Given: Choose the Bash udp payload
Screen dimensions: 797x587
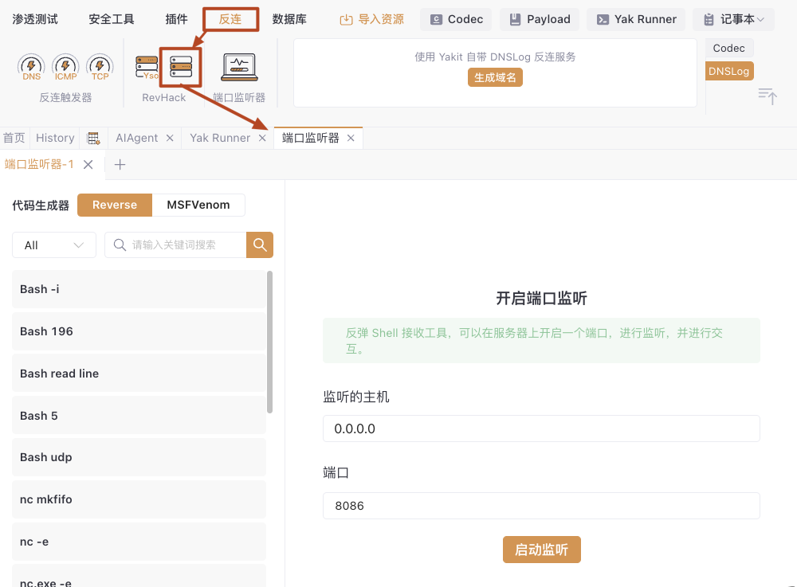Looking at the screenshot, I should point(139,457).
